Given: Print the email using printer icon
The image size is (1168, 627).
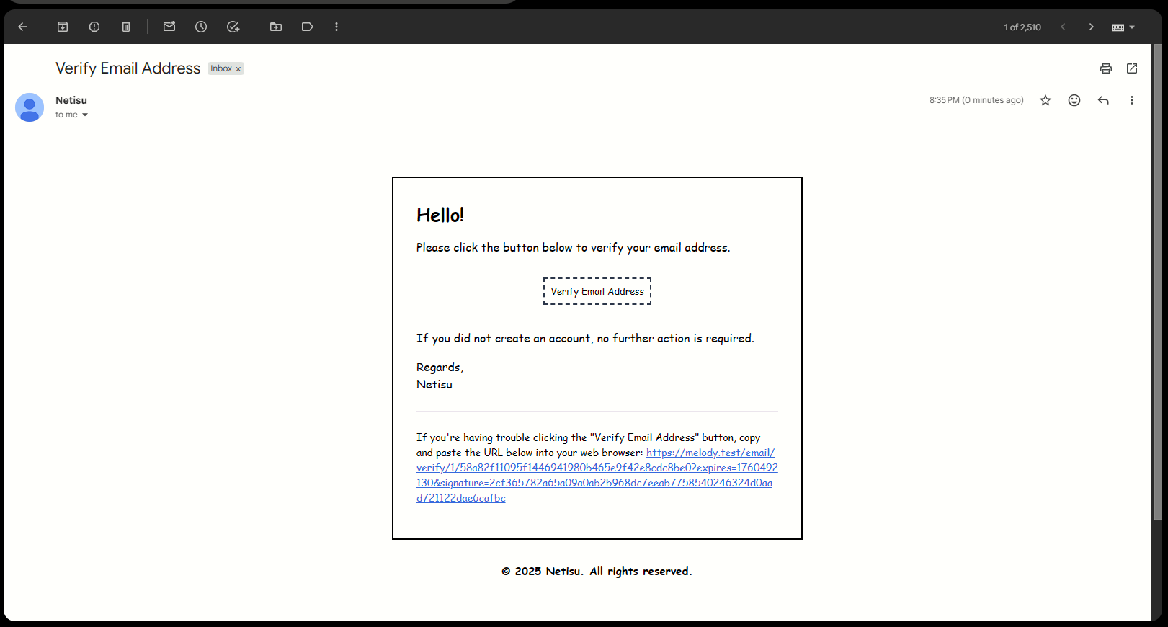Looking at the screenshot, I should click(1106, 68).
